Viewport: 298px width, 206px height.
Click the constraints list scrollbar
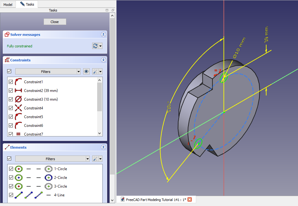(x=100, y=97)
